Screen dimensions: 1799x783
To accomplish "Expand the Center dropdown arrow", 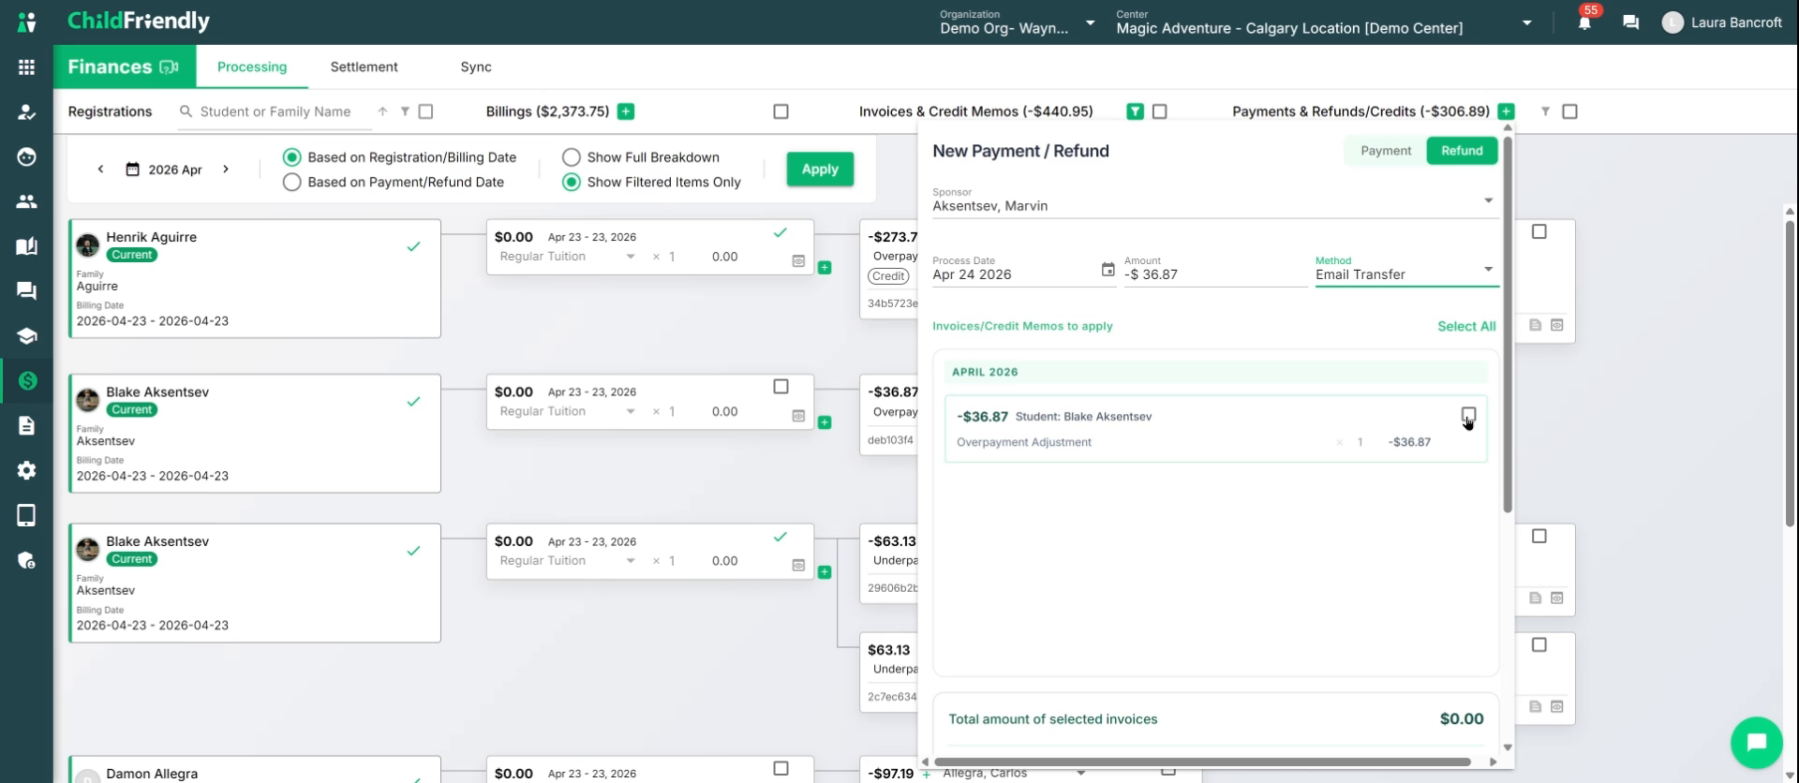I will pos(1526,22).
